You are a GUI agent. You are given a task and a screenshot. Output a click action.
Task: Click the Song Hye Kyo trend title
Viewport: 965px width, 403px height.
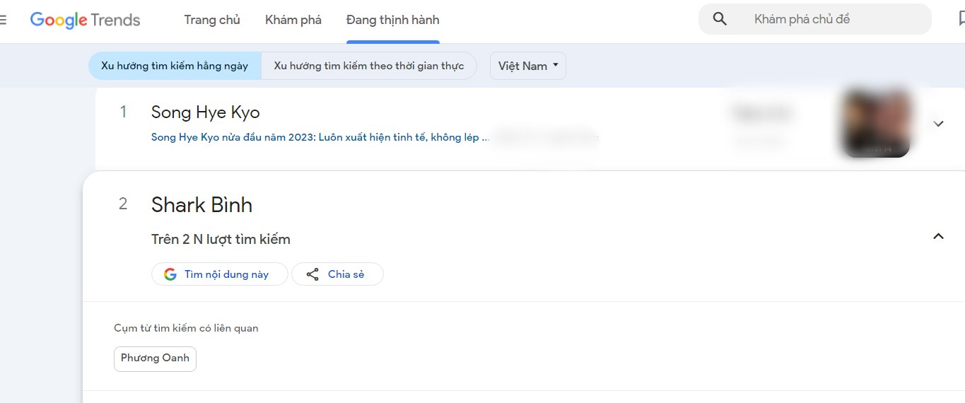coord(206,112)
